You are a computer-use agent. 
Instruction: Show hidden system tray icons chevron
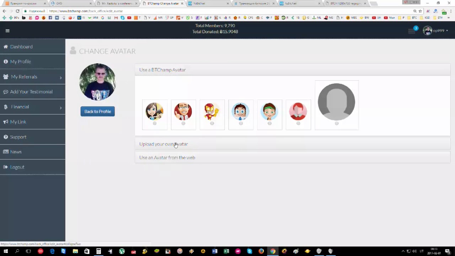tap(403, 251)
